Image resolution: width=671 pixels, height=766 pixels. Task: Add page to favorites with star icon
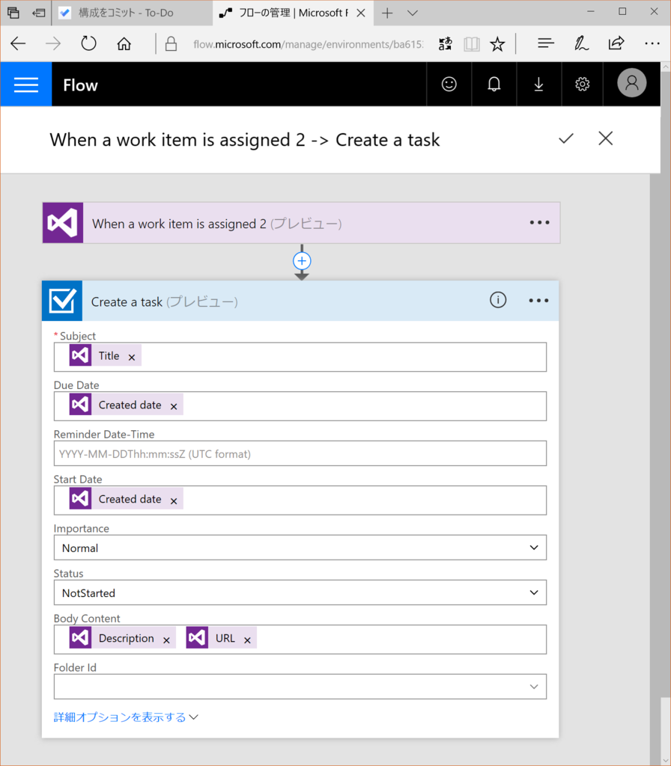coord(497,44)
